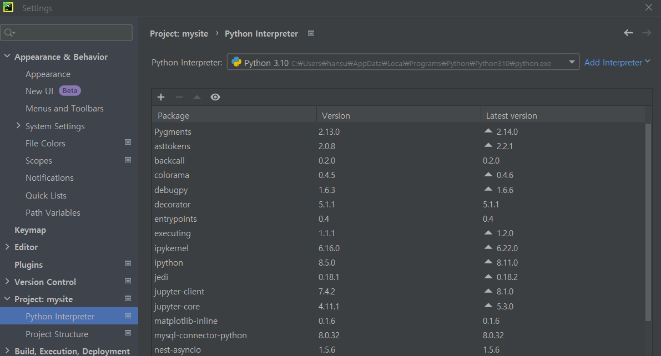Screen dimensions: 661x356
Task: Open the Add Interpreter menu
Action: 617,62
